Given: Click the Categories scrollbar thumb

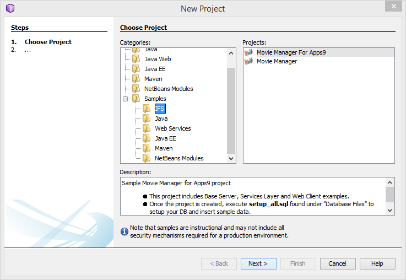Looking at the screenshot, I should [231, 111].
